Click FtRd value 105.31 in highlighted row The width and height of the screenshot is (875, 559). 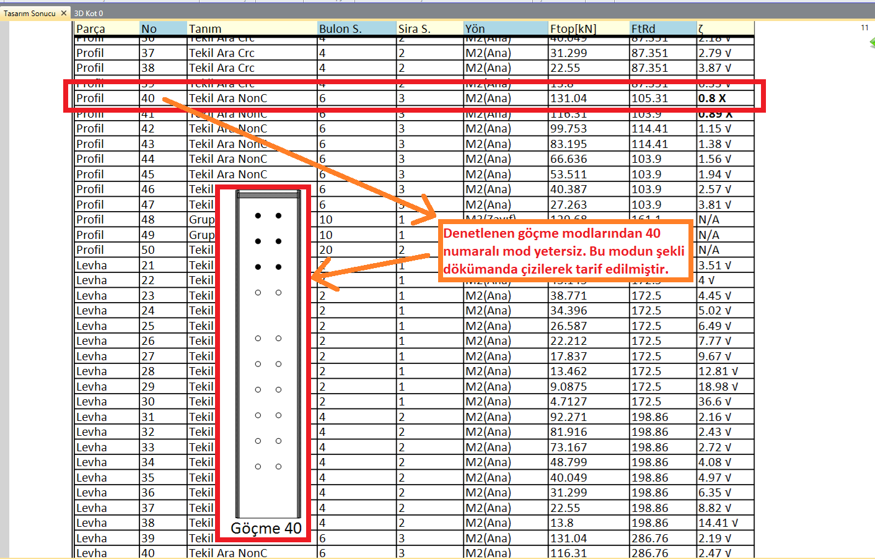tap(649, 98)
